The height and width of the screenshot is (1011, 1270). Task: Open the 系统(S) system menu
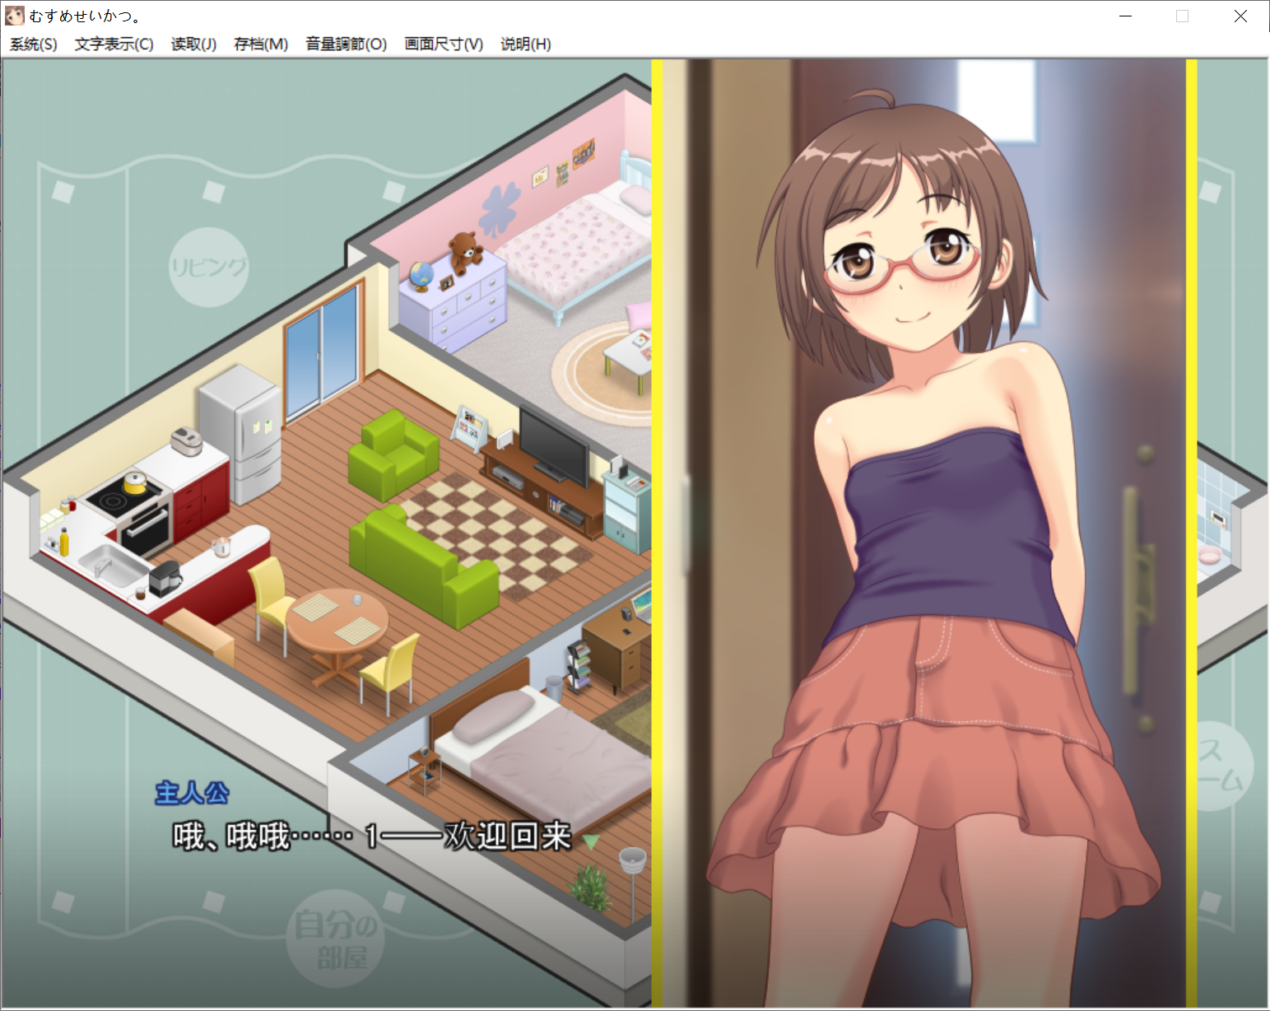pos(33,44)
